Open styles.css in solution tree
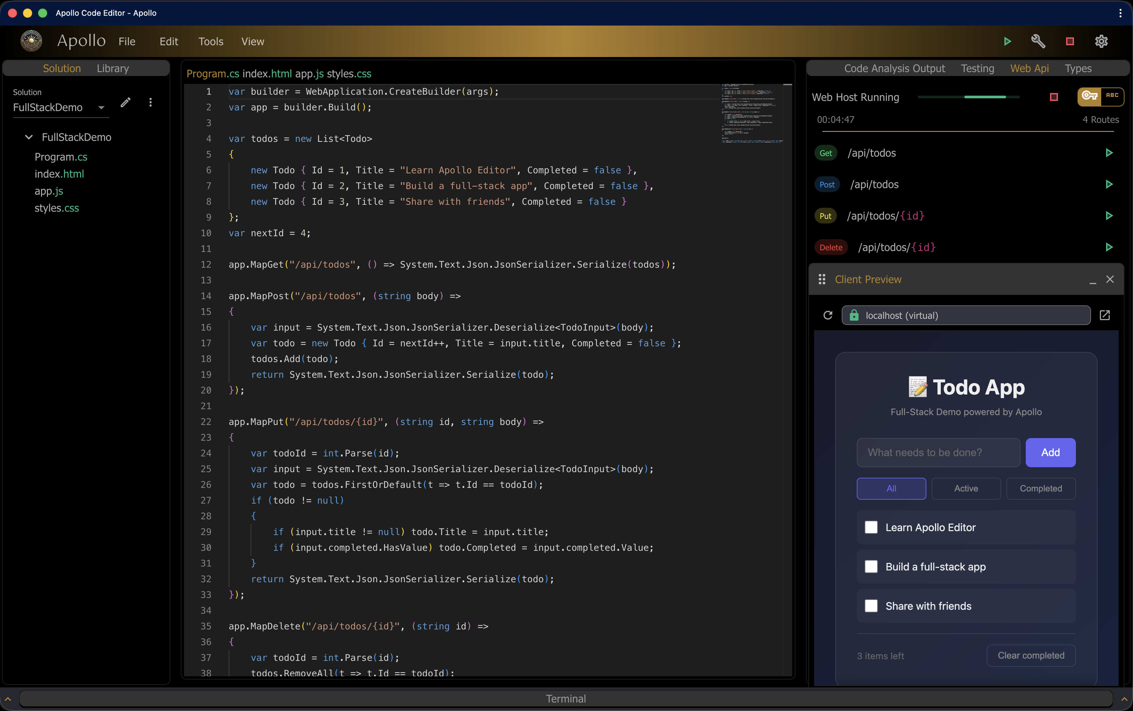Image resolution: width=1133 pixels, height=711 pixels. pos(56,208)
